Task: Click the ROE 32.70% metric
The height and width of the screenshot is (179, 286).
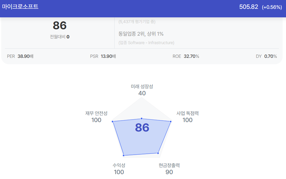Action: [186, 56]
